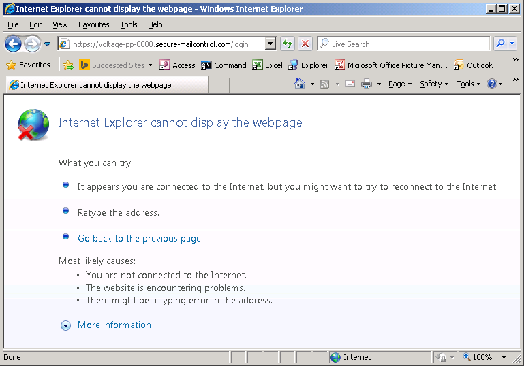This screenshot has width=524, height=366.
Task: Open the Edit menu
Action: (x=35, y=24)
